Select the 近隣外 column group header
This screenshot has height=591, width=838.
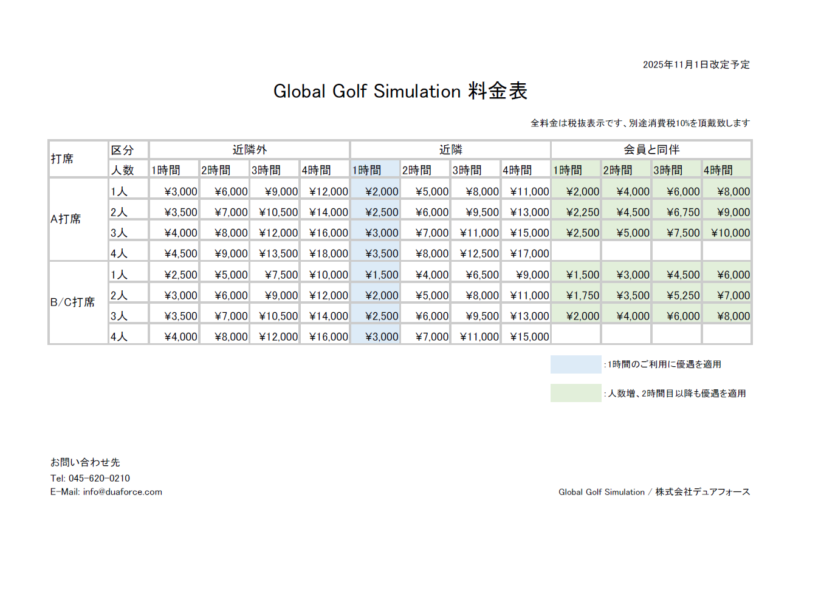coord(249,150)
